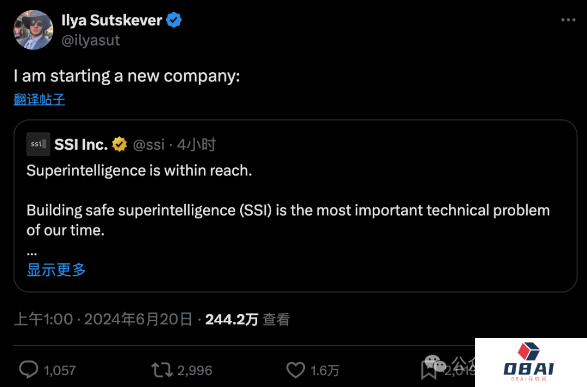Click the 4小时 quoted tweet timestamp
The image size is (587, 387).
pos(195,144)
